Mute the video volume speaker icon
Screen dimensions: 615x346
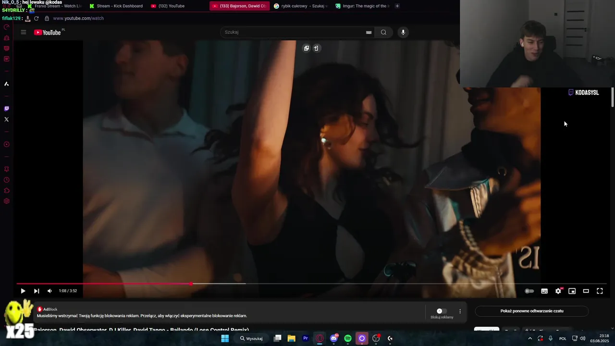[49, 291]
